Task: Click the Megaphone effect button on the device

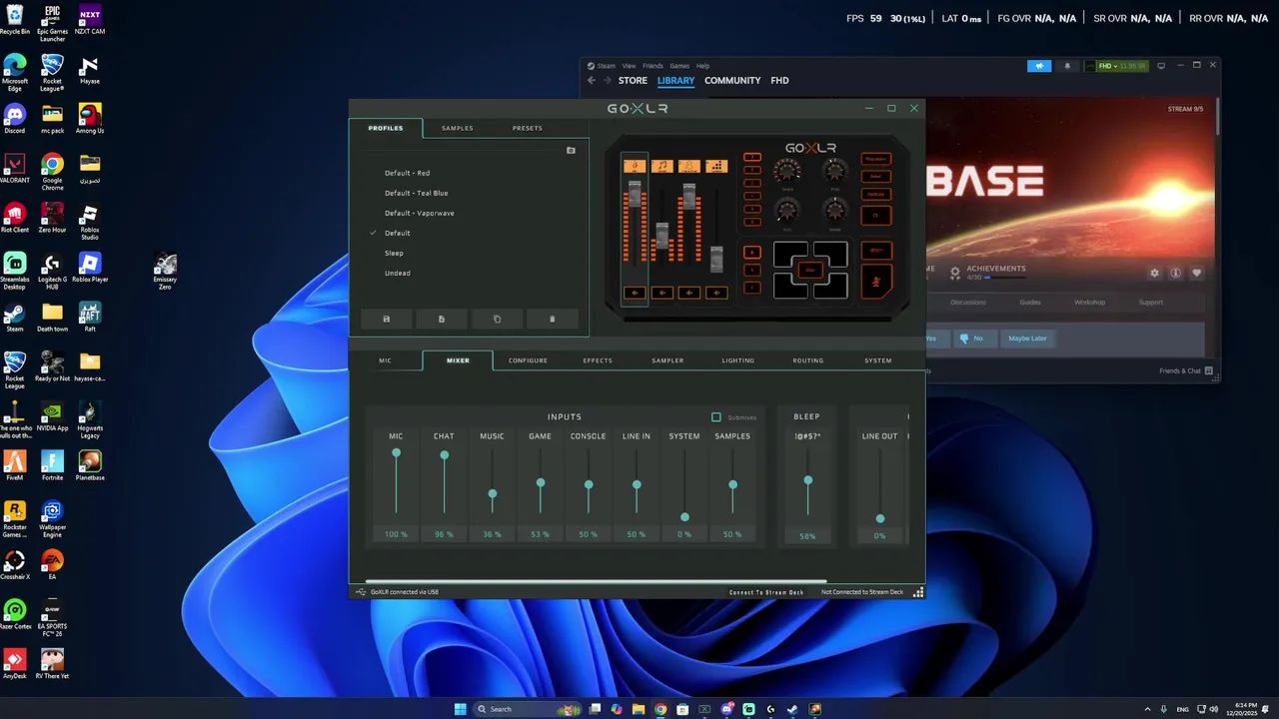Action: click(876, 159)
